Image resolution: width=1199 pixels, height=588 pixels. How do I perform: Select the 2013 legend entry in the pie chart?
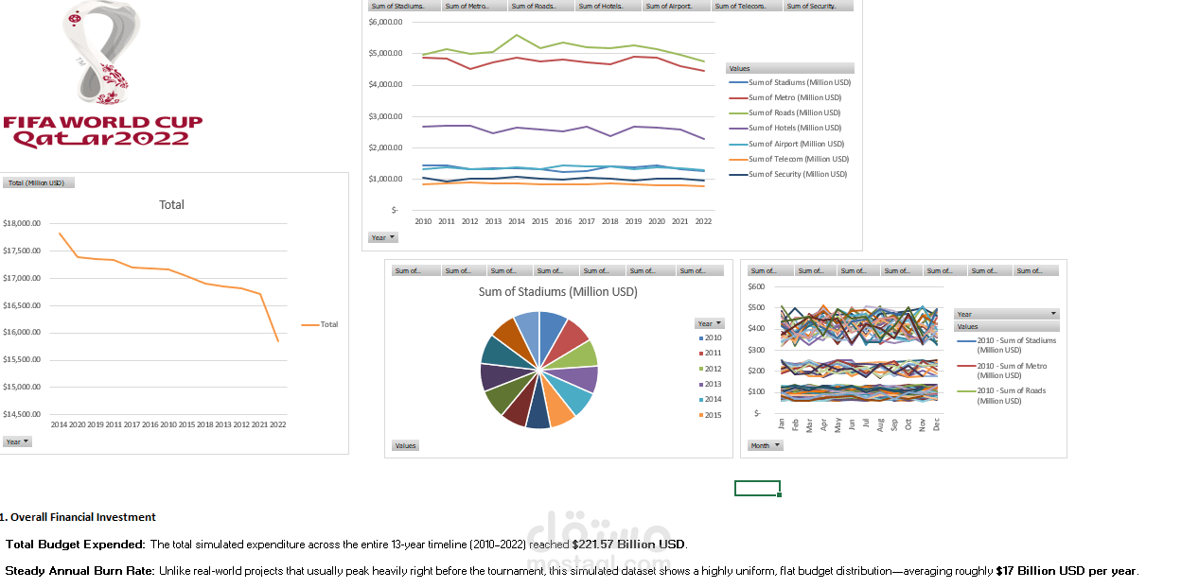pyautogui.click(x=710, y=384)
